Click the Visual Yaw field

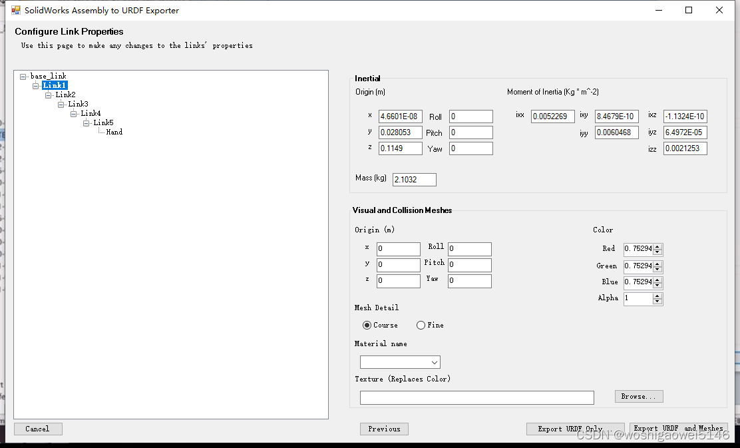coord(470,281)
